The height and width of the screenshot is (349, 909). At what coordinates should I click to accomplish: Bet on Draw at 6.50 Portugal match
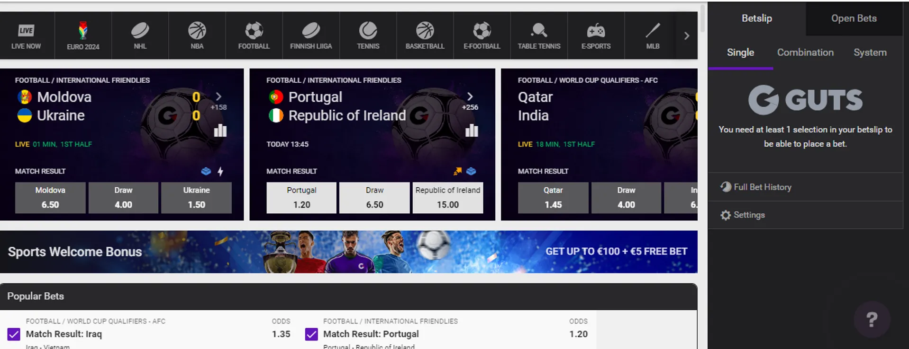[x=374, y=198]
